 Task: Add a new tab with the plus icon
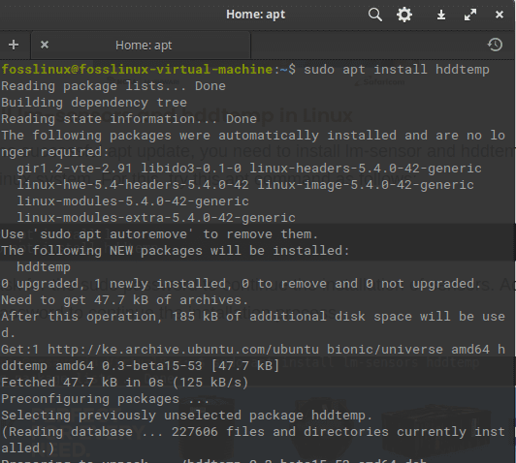(14, 45)
